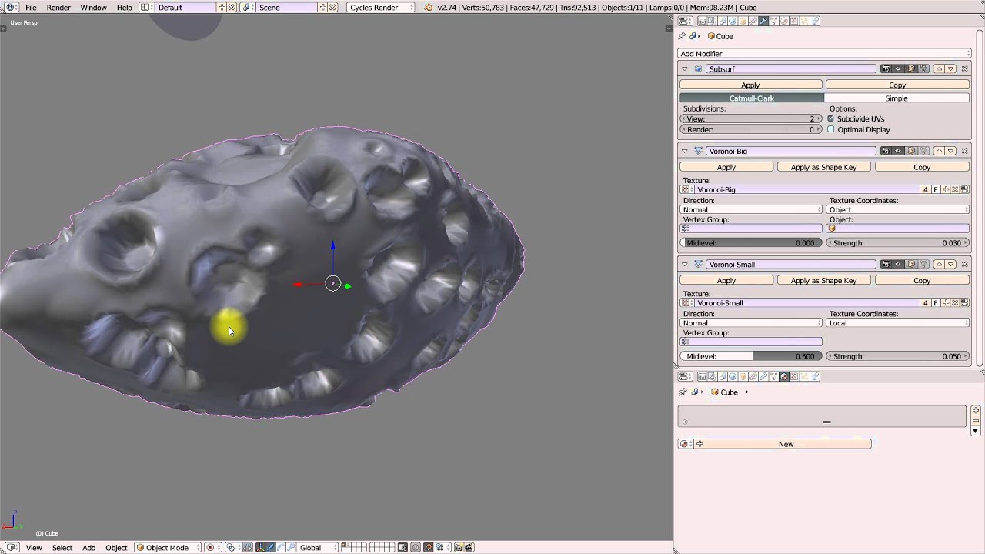Enable proportional editing circle icon

[416, 548]
